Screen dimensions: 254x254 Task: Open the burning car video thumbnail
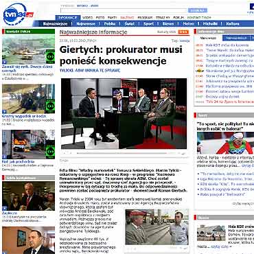click(28, 144)
